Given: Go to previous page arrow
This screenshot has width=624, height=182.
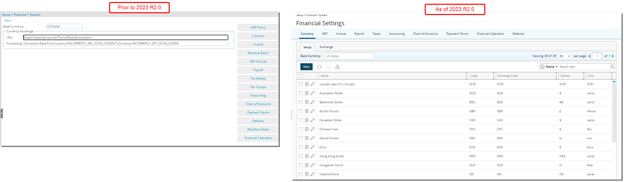Looking at the screenshot, I should tap(589, 56).
